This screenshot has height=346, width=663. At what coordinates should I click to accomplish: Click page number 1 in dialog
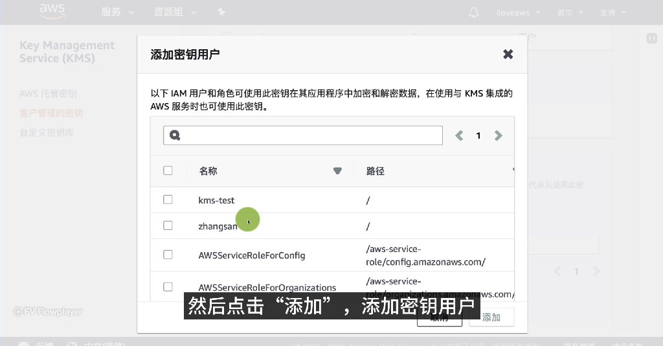(478, 135)
